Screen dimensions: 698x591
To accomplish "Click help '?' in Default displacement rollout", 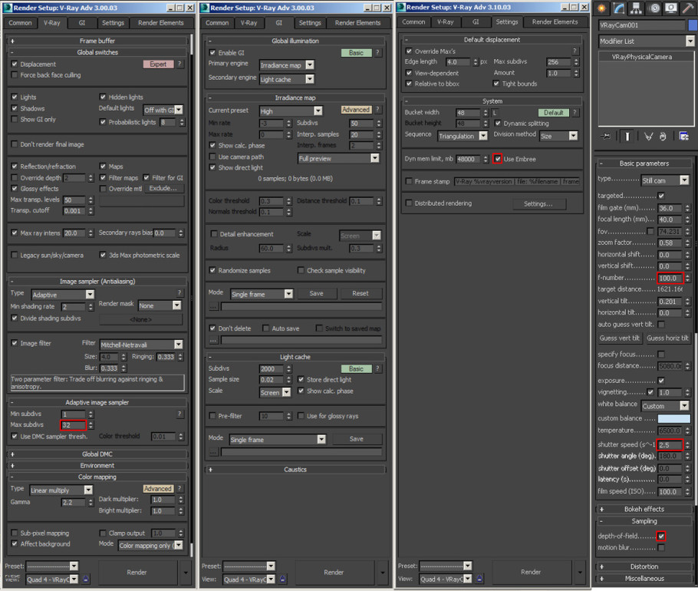I will 575,51.
